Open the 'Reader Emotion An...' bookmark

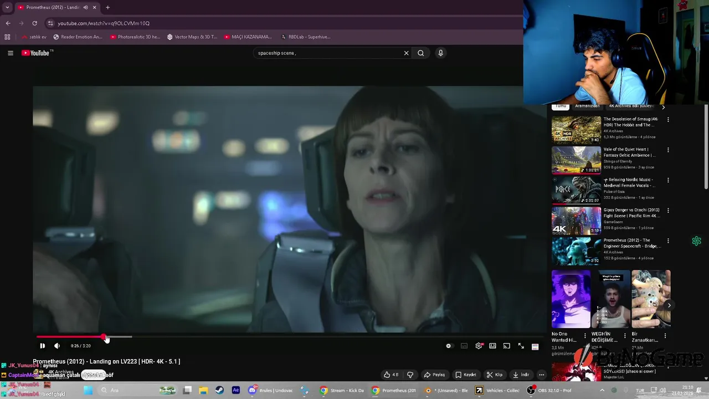pyautogui.click(x=78, y=37)
